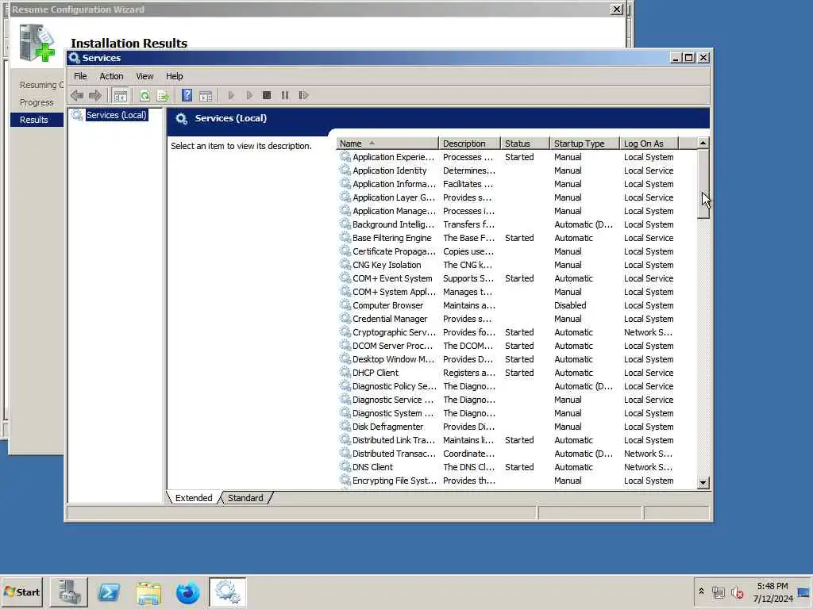The height and width of the screenshot is (609, 813).
Task: Click Show Desktop icon beside clock
Action: pos(803,592)
